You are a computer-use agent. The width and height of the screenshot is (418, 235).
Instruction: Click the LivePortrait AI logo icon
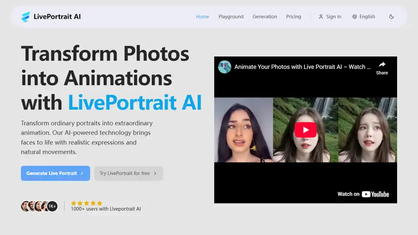(26, 17)
